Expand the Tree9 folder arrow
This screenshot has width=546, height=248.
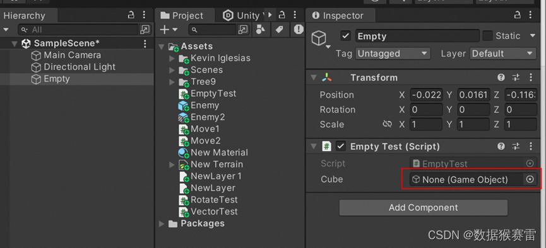point(172,82)
